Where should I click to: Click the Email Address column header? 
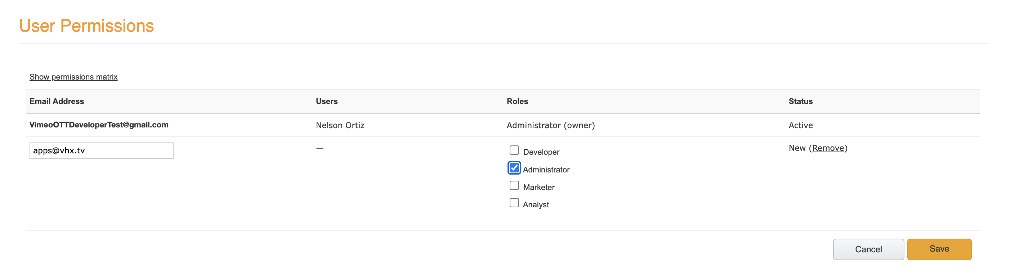pyautogui.click(x=57, y=101)
